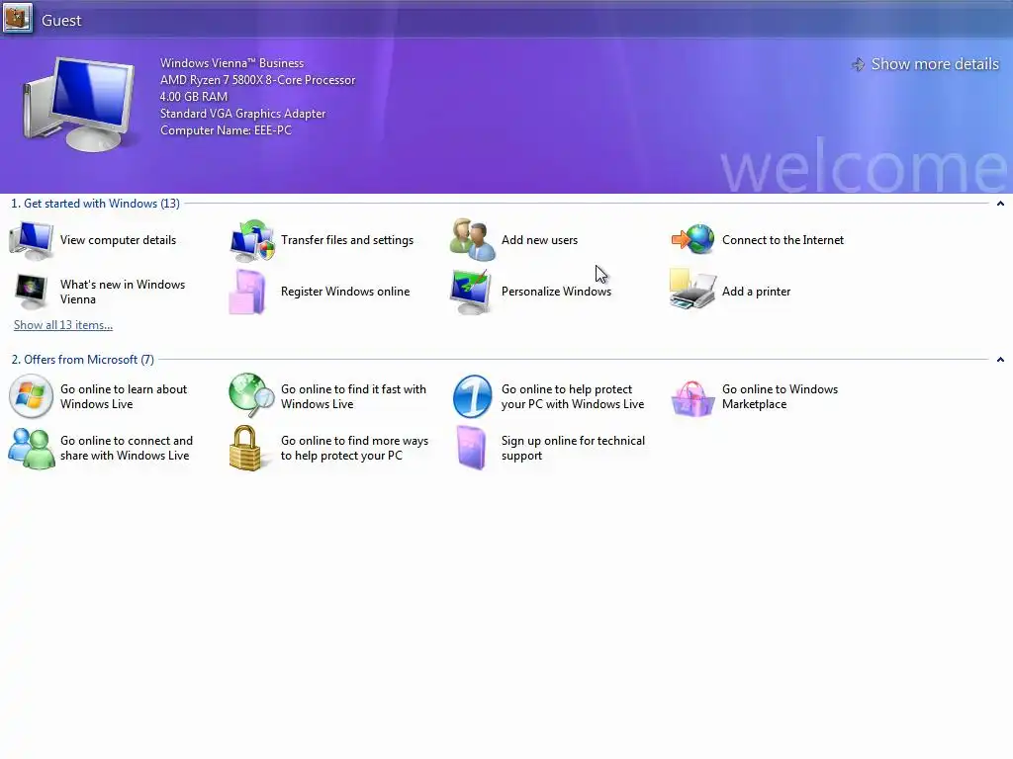This screenshot has width=1013, height=759.
Task: Click the 4.00 GB RAM text
Action: [194, 97]
